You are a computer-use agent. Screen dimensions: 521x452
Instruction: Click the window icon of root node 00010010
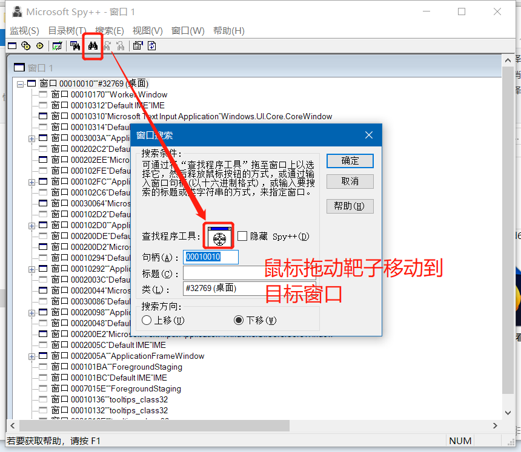pos(32,84)
